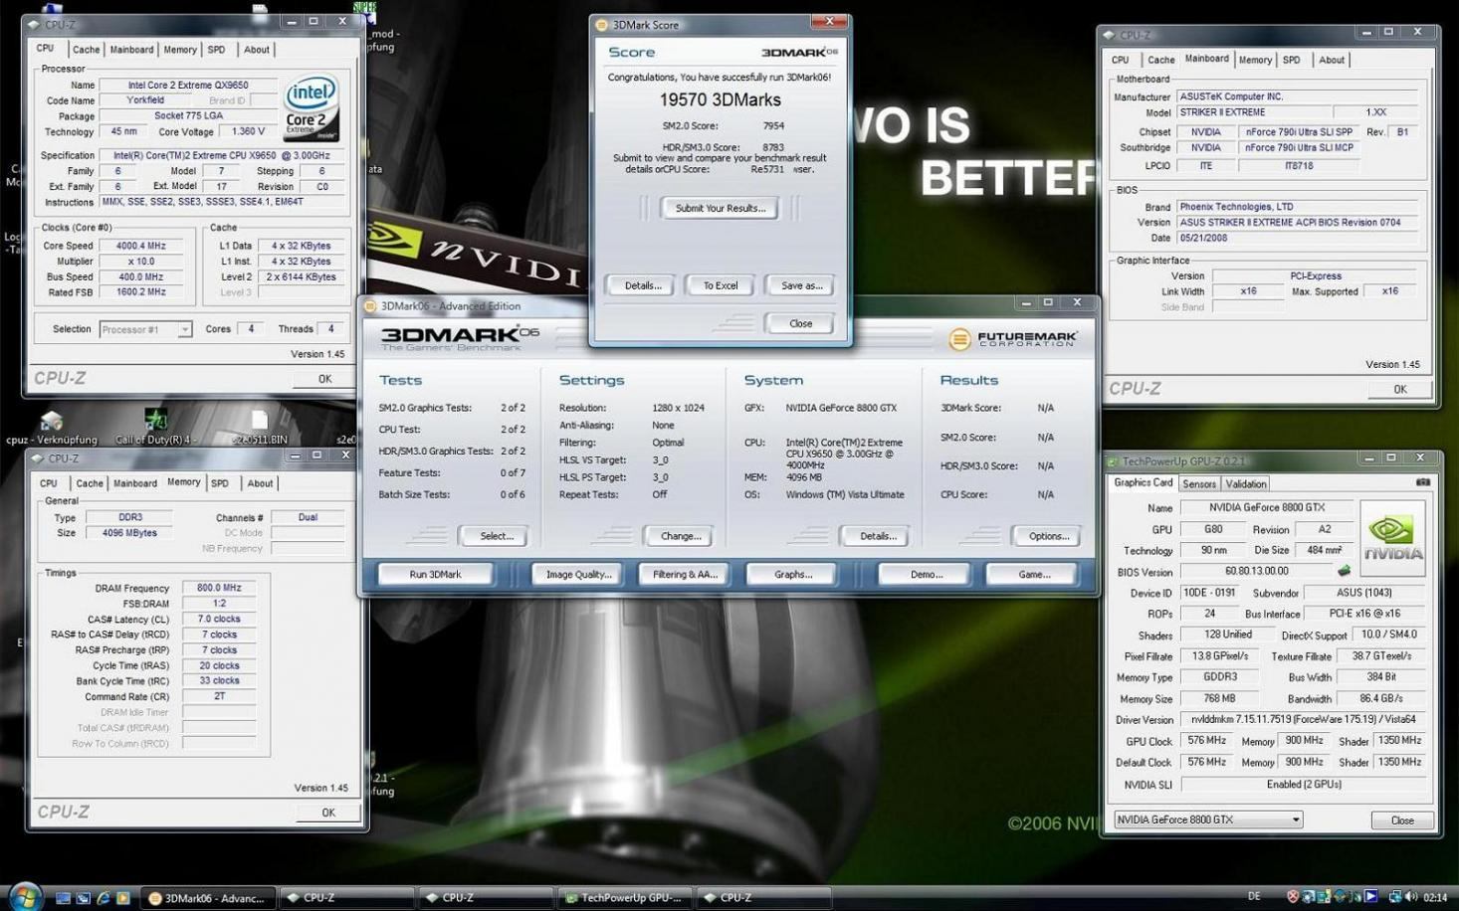The image size is (1459, 911).
Task: Click the Show Desktop quick launch icon
Action: pos(63,897)
